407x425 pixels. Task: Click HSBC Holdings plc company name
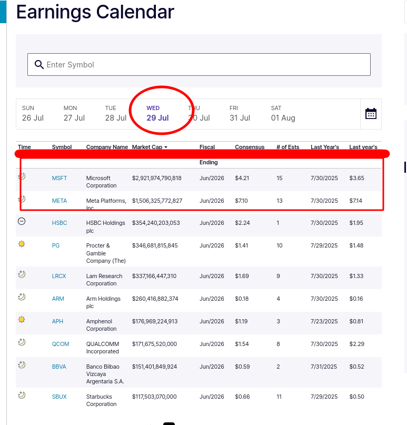[x=106, y=227]
